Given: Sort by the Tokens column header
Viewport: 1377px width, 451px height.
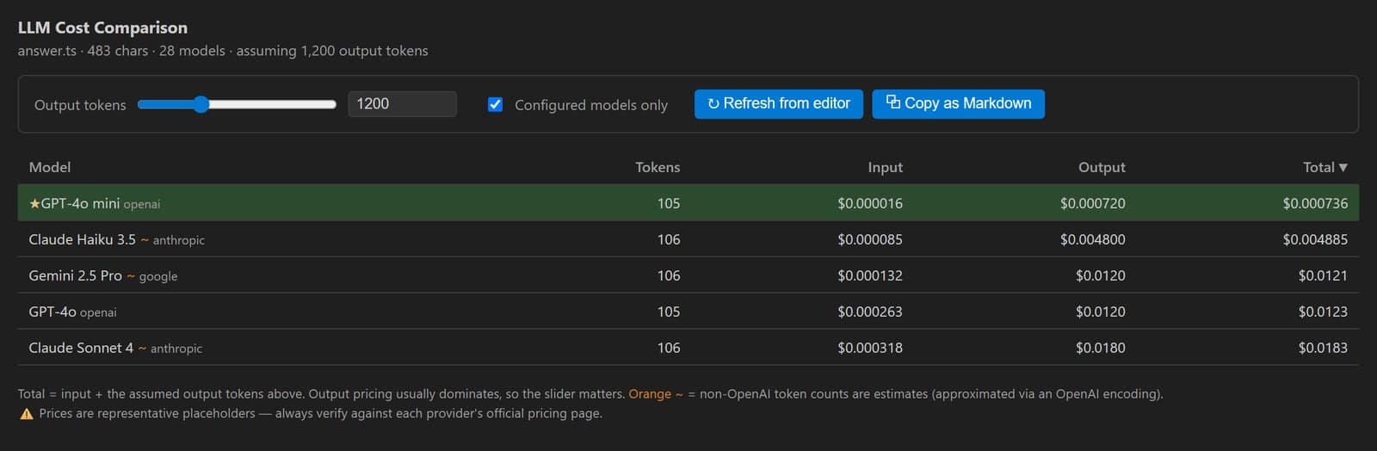Looking at the screenshot, I should point(658,167).
